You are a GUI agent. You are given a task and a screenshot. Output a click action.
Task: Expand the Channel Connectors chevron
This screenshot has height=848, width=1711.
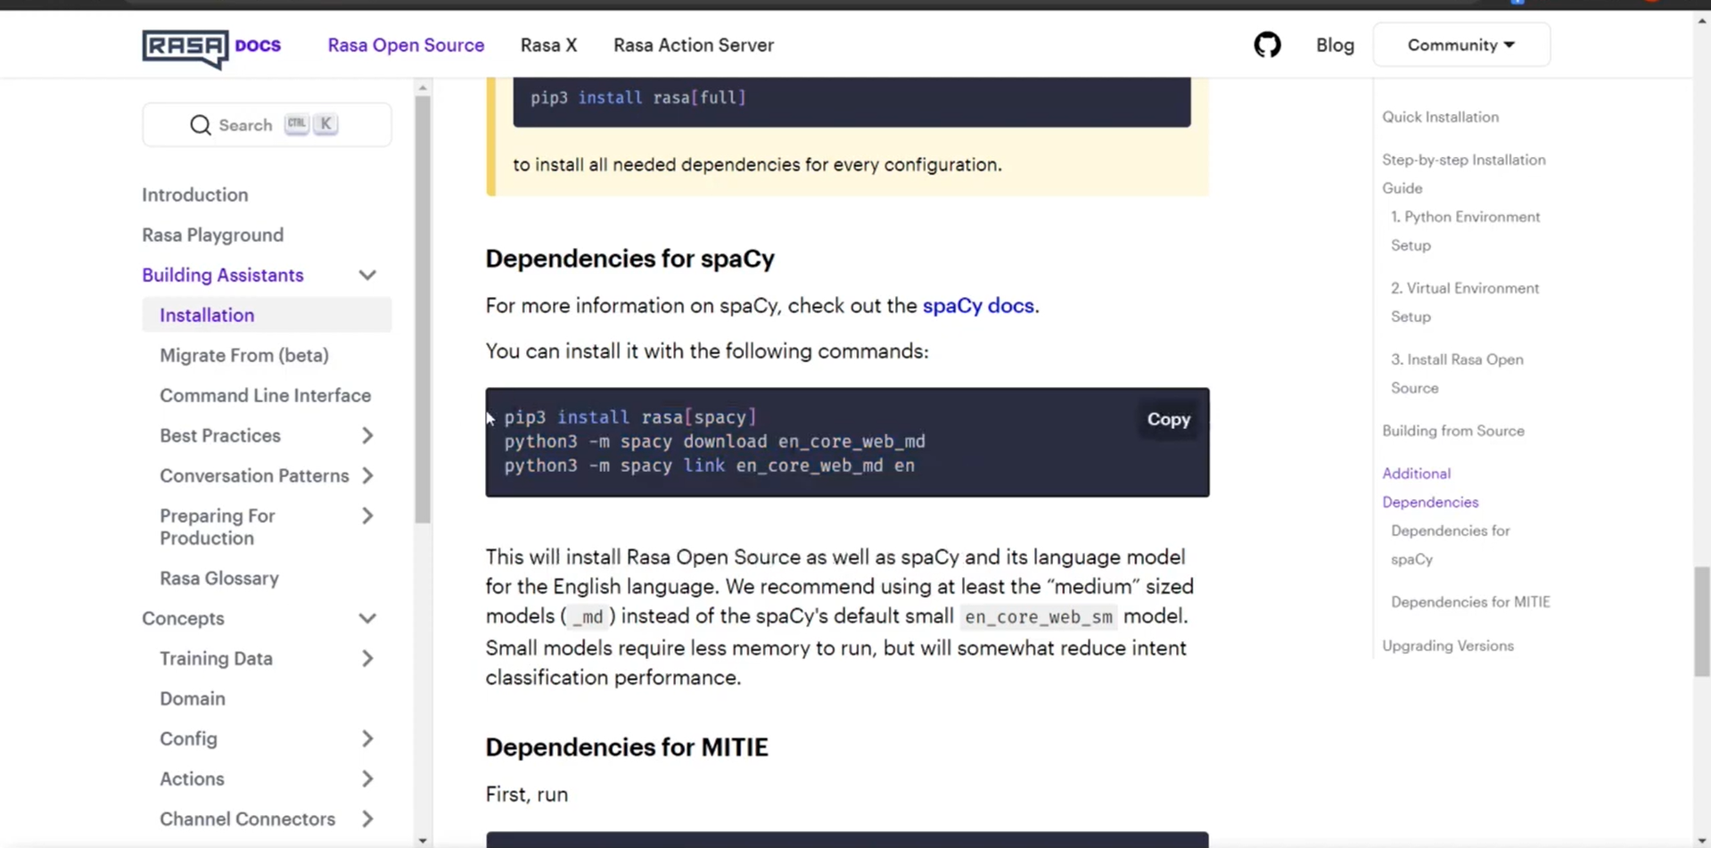click(x=367, y=819)
